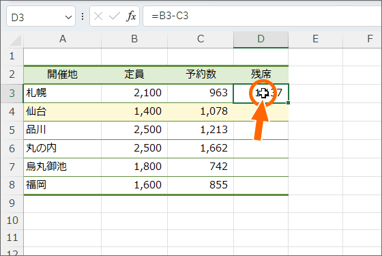This screenshot has width=382, height=256.
Task: Select row 5 header
Action: (x=12, y=130)
